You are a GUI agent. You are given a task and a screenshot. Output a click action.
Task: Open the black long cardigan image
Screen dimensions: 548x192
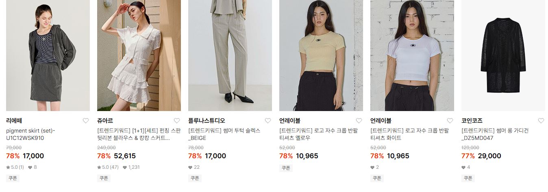point(503,55)
